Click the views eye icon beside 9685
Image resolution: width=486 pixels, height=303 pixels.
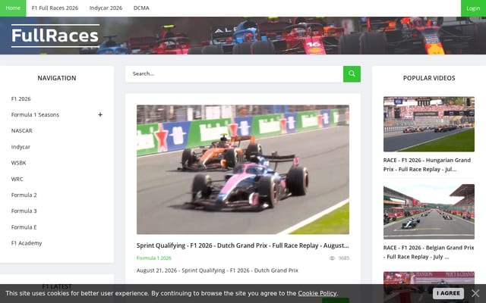[x=332, y=258]
